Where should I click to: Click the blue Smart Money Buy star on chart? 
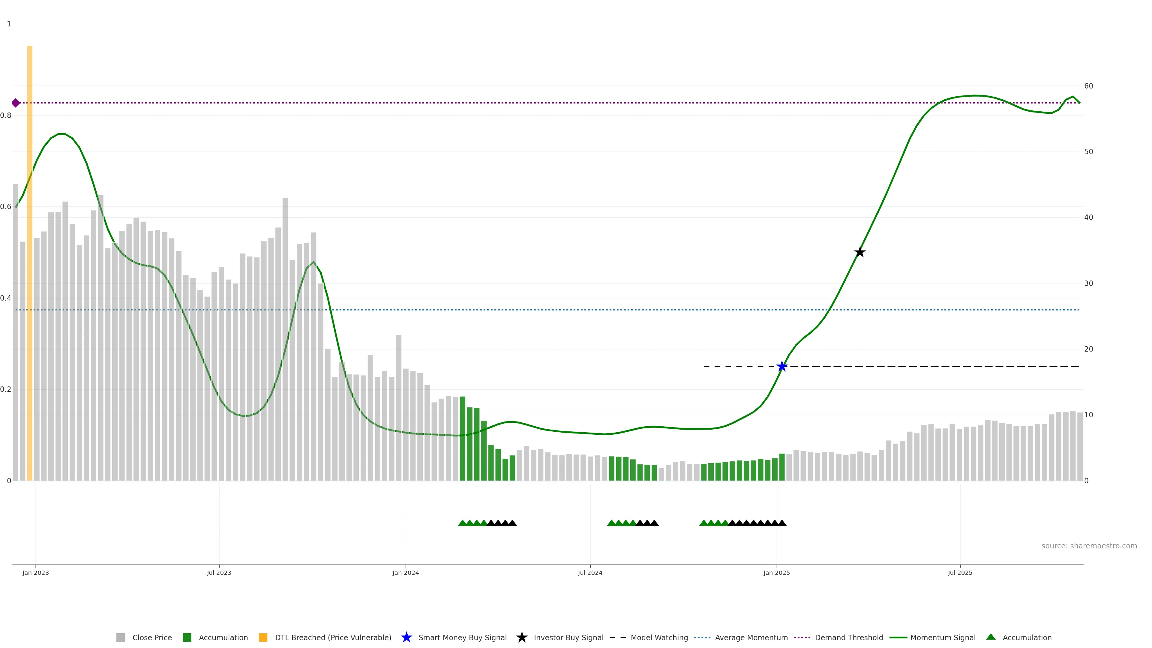782,366
